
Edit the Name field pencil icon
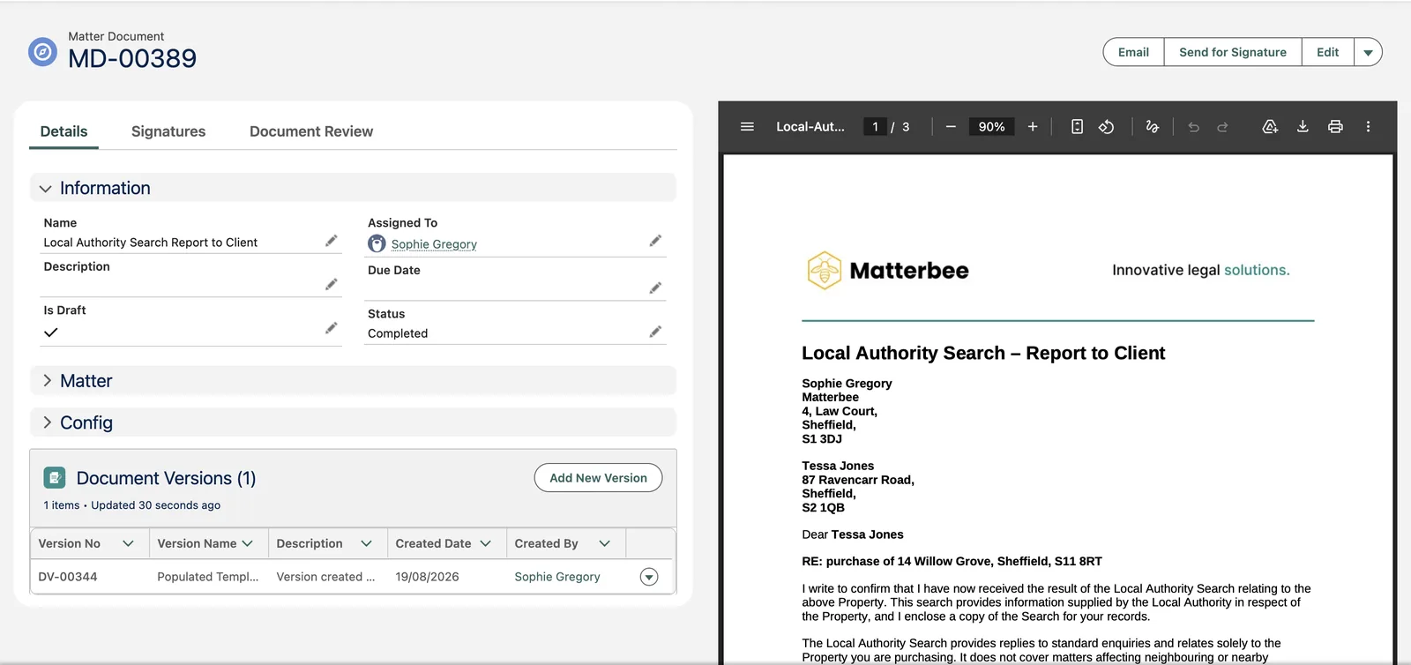[x=332, y=241]
